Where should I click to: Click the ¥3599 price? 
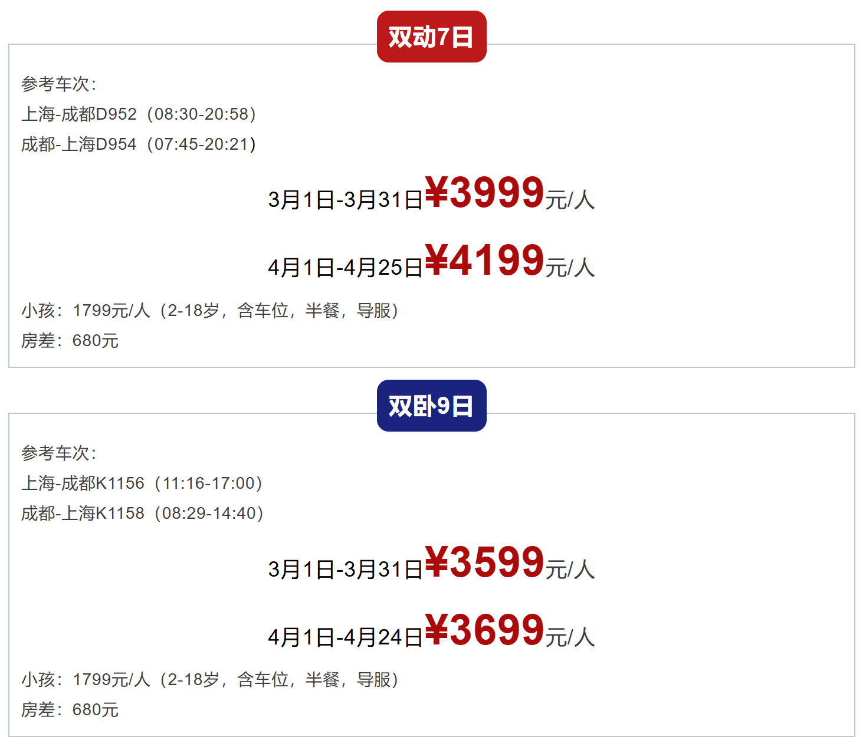(x=484, y=562)
